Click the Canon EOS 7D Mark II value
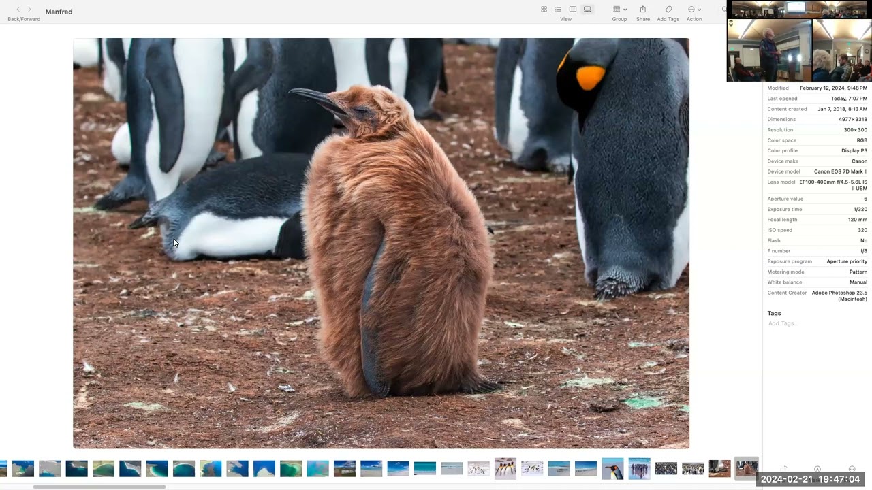The height and width of the screenshot is (490, 872). (841, 171)
